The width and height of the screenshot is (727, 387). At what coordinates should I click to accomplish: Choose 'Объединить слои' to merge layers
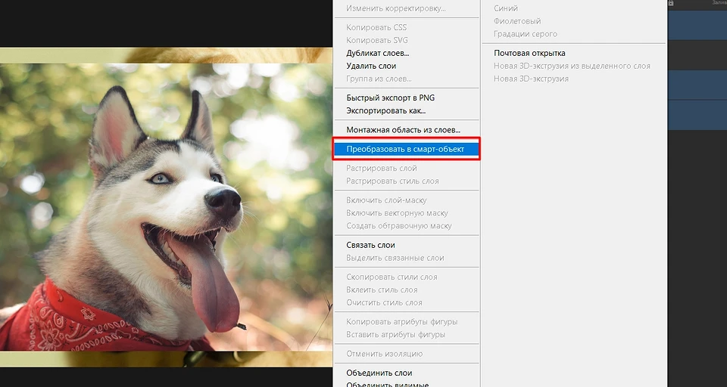(x=379, y=373)
